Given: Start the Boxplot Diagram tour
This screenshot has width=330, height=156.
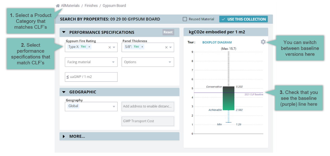Looking at the screenshot, I should pos(217,42).
